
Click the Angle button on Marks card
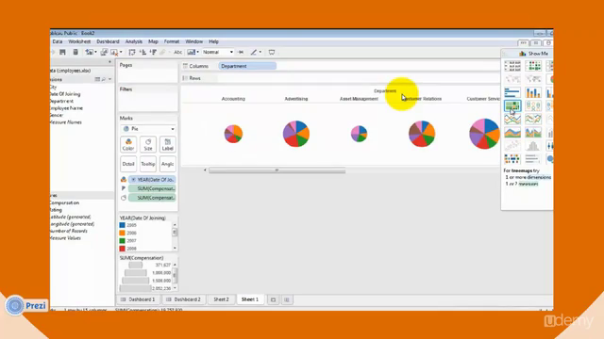coord(168,164)
